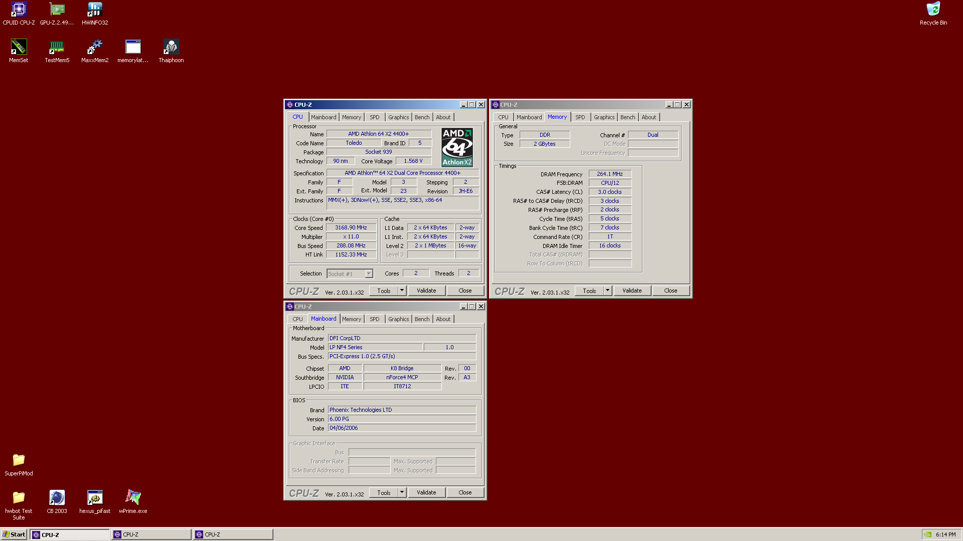Click the title bar icon in the Memory CPU-Z window
This screenshot has height=541, width=963.
(495, 105)
